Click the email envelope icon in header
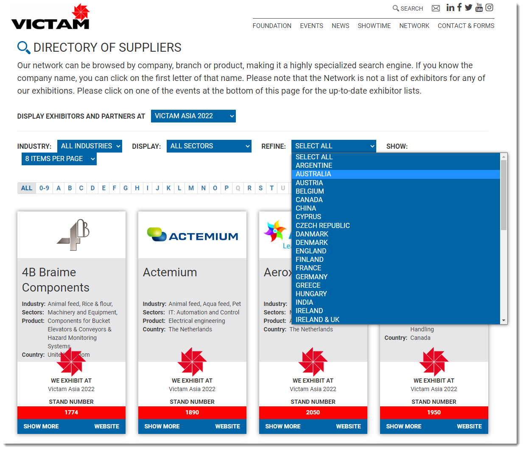This screenshot has height=450, width=523. click(x=436, y=8)
